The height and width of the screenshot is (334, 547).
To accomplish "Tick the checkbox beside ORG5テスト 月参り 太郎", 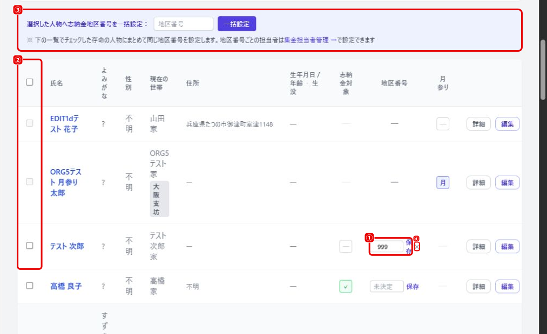I will tap(30, 182).
